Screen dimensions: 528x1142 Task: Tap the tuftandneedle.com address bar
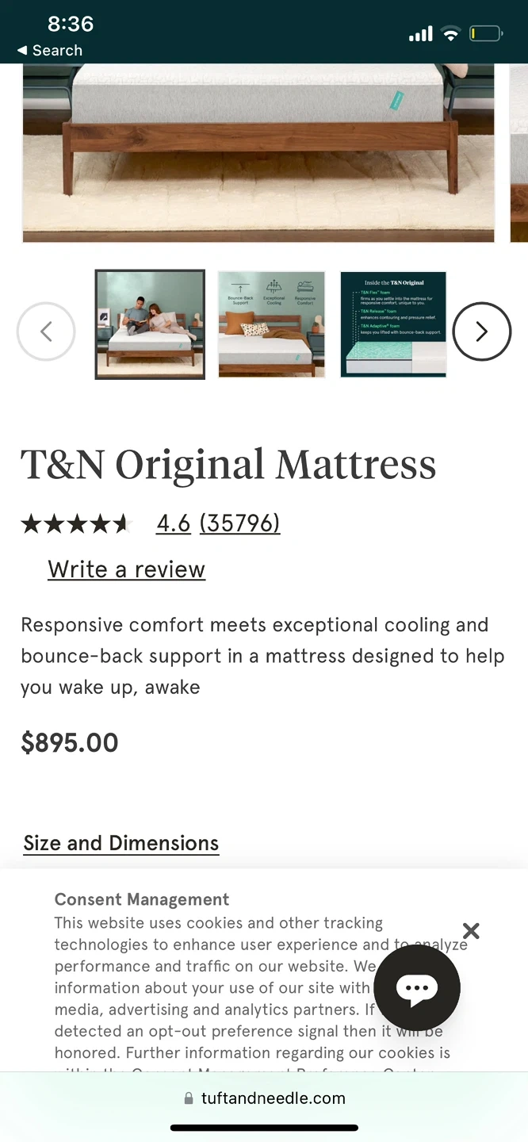pyautogui.click(x=264, y=1098)
